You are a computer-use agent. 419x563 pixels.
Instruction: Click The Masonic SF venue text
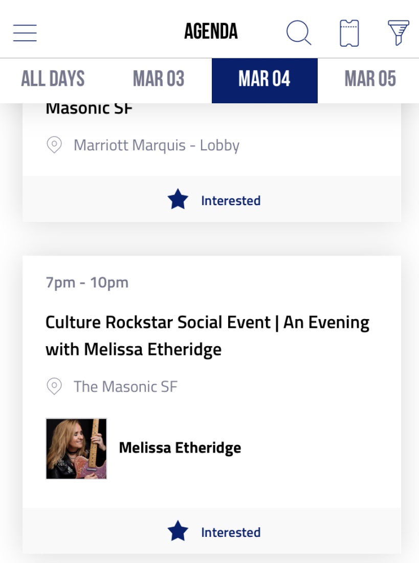pyautogui.click(x=125, y=387)
